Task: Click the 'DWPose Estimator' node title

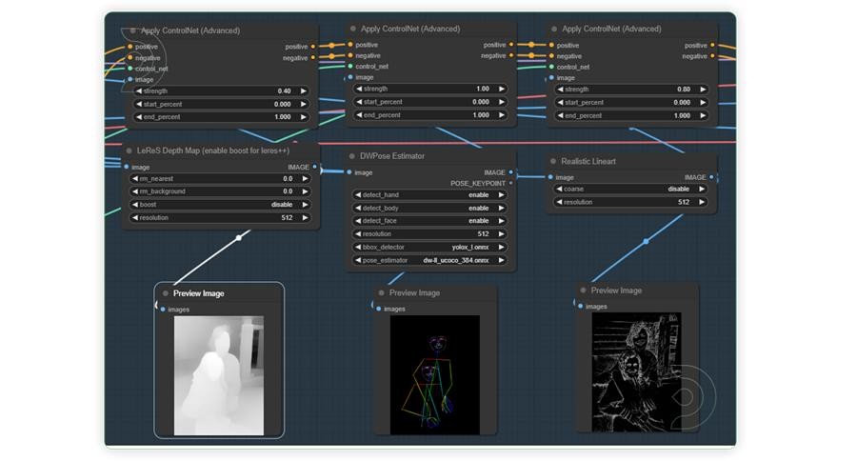Action: click(392, 156)
